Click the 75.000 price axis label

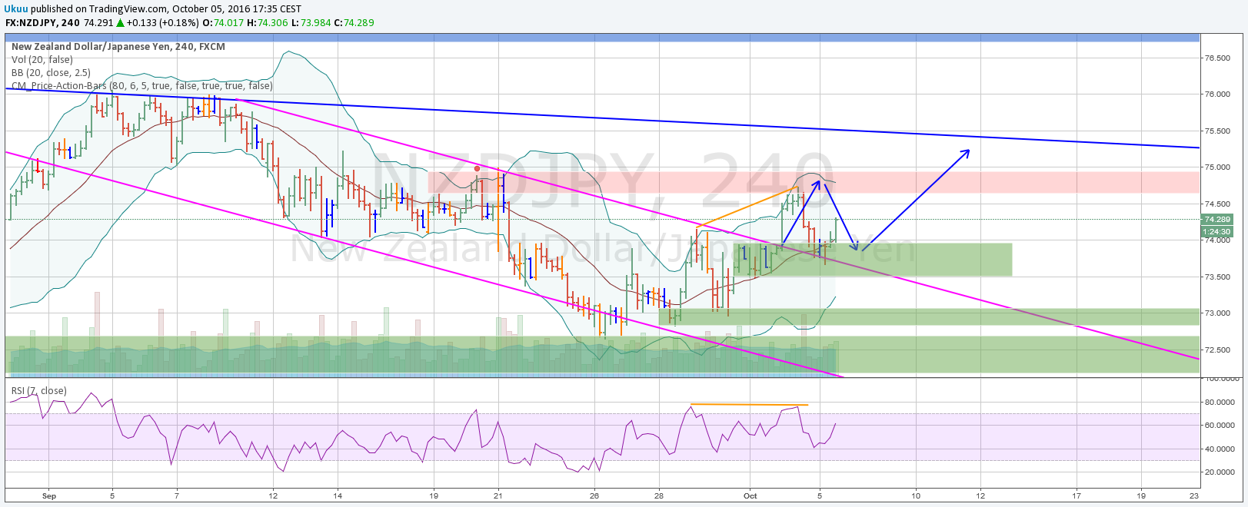coord(1216,167)
